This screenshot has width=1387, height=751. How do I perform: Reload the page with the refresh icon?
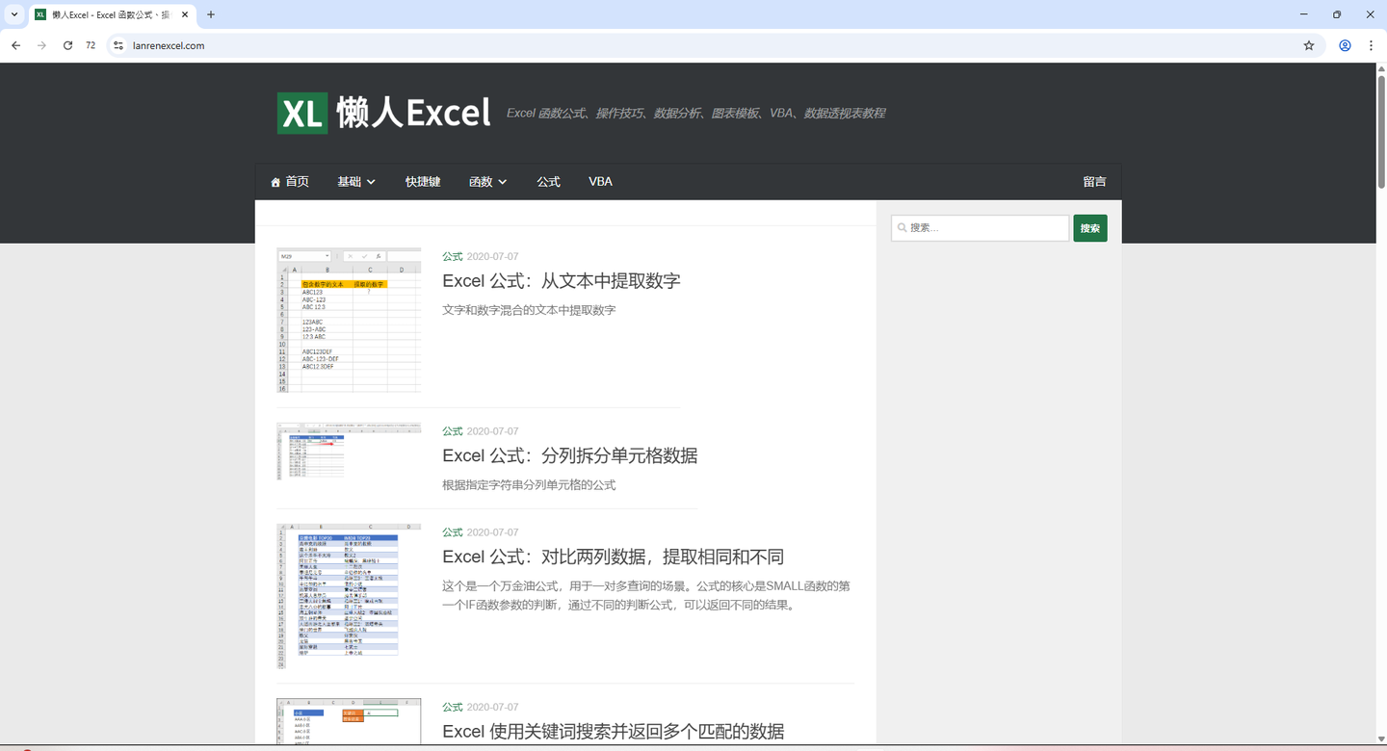67,45
